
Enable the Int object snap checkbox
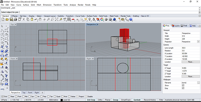[36, 96]
